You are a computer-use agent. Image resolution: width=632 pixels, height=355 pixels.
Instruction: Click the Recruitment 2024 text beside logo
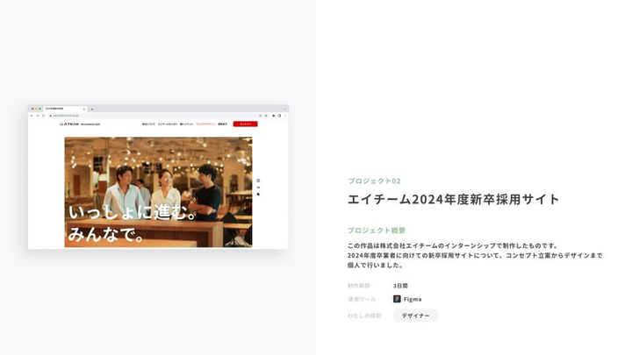90,124
